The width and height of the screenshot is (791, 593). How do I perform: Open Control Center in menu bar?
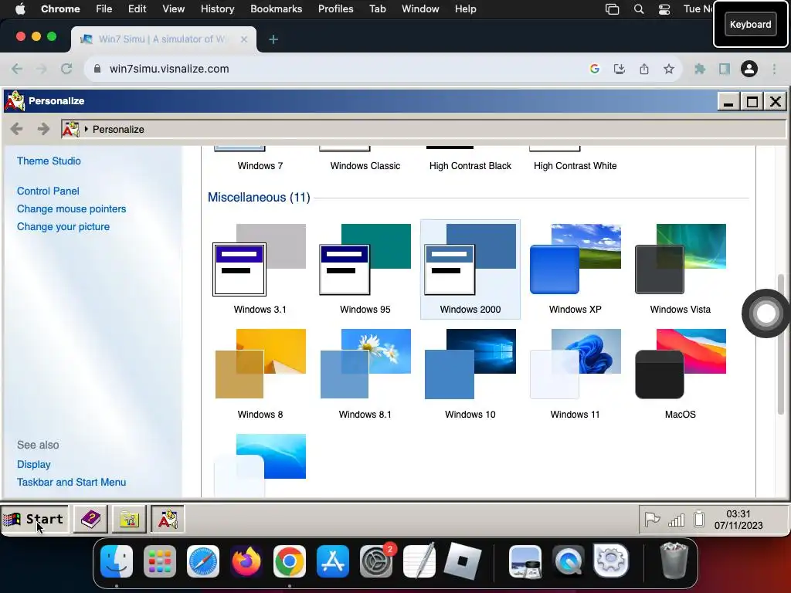[x=664, y=9]
